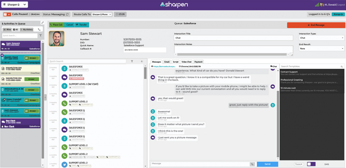Click the status refresh icon beside Messaging

(67, 14)
